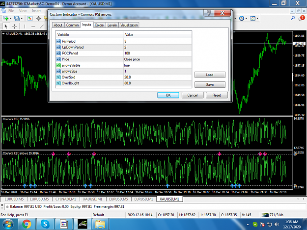Click the Cancel button
Image resolution: width=307 pixels, height=230 pixels.
pyautogui.click(x=193, y=95)
